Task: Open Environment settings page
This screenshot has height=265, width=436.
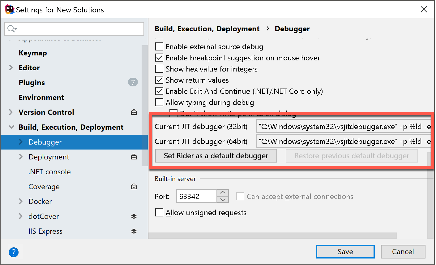Action: pyautogui.click(x=41, y=98)
